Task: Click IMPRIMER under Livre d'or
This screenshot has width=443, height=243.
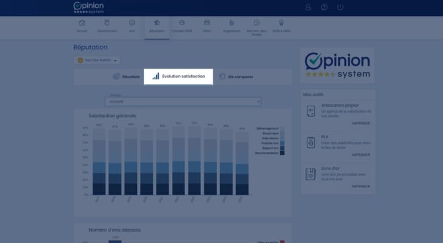Action: click(361, 186)
